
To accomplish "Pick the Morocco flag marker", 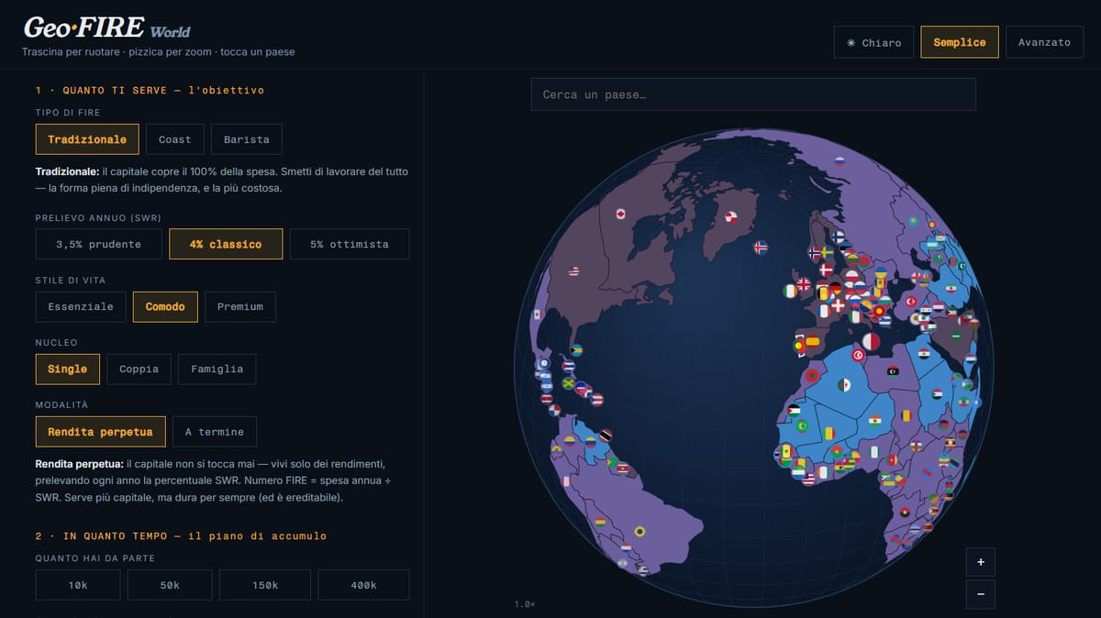I will (812, 375).
